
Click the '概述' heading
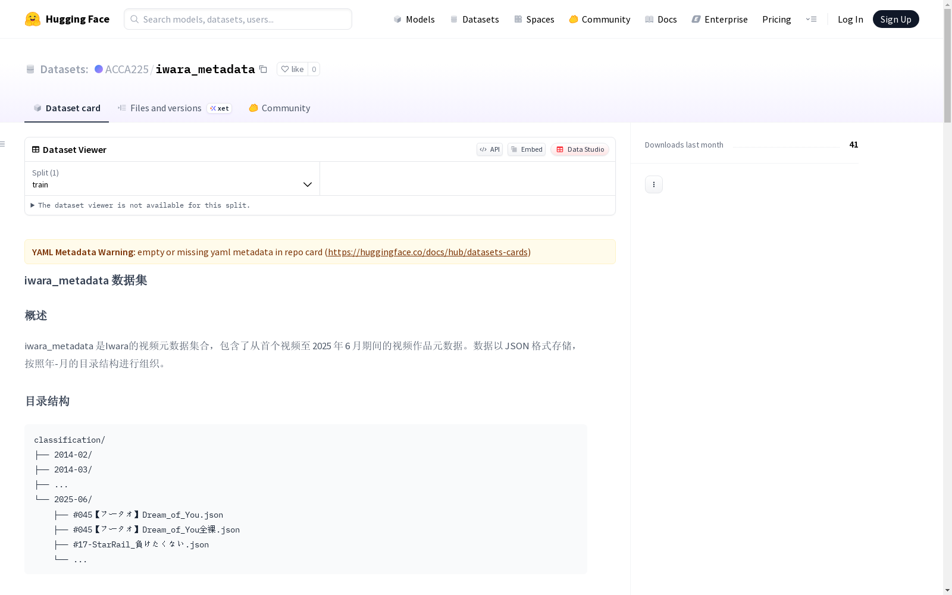[x=36, y=315]
